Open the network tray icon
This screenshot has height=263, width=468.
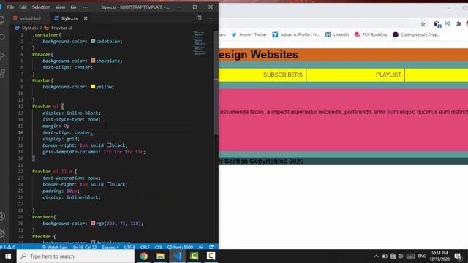[x=393, y=256]
